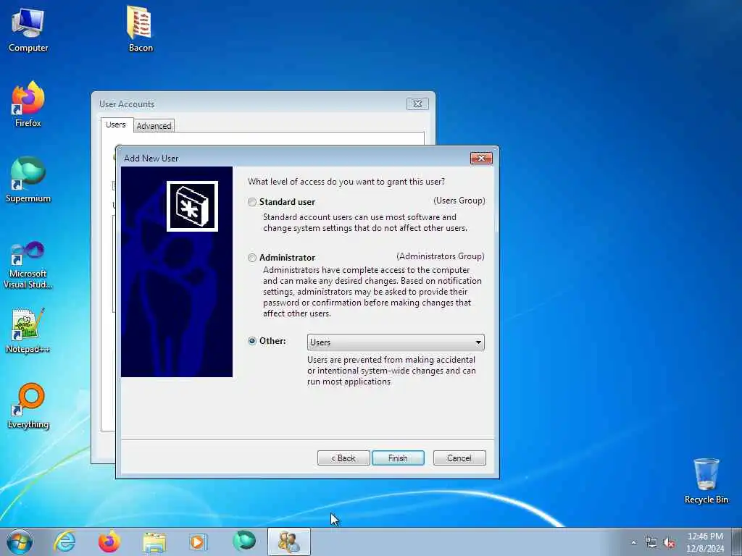This screenshot has width=742, height=556.
Task: Open the Bacon folder on desktop
Action: pyautogui.click(x=141, y=29)
